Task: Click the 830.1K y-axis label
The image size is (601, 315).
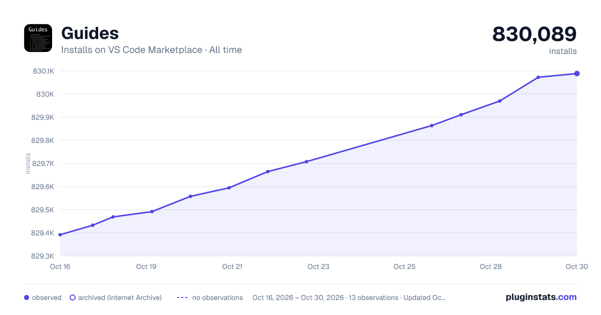Action: pyautogui.click(x=43, y=71)
